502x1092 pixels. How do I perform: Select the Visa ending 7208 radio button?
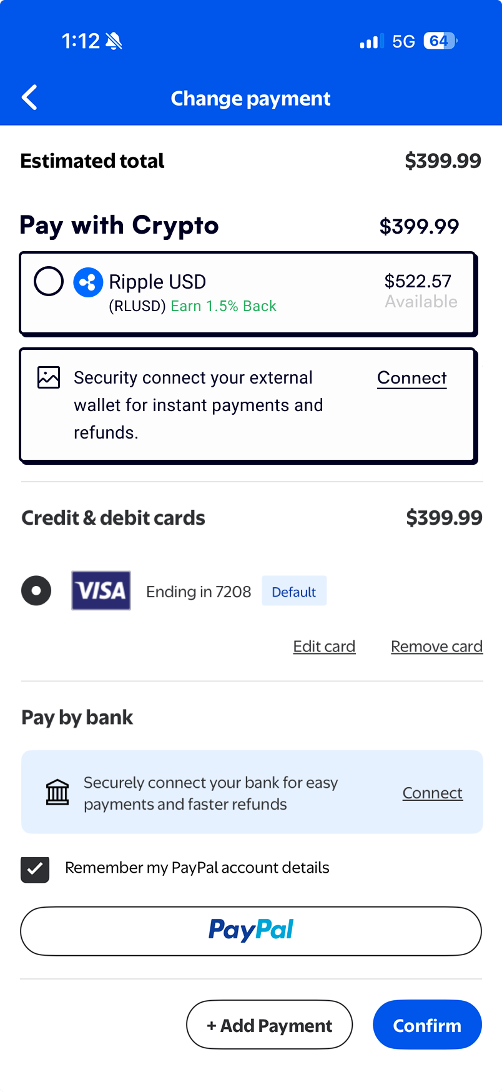click(x=36, y=590)
